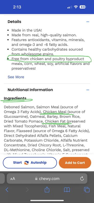Image resolution: width=94 pixels, height=203 pixels.
Task: Expand details with See More
Action: click(16, 77)
